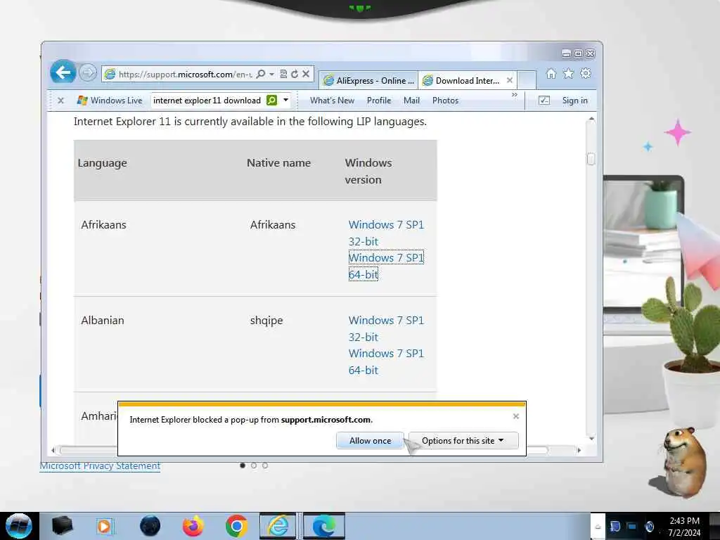
Task: Click the scroll left arrow
Action: 53,450
